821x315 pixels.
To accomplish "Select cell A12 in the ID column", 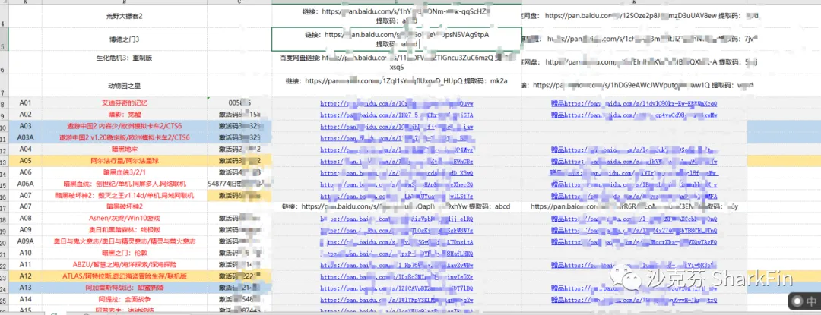I will coord(26,276).
